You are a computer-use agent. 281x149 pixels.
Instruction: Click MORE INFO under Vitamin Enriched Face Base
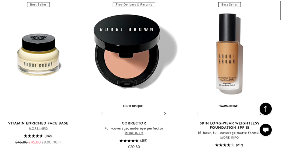click(38, 129)
